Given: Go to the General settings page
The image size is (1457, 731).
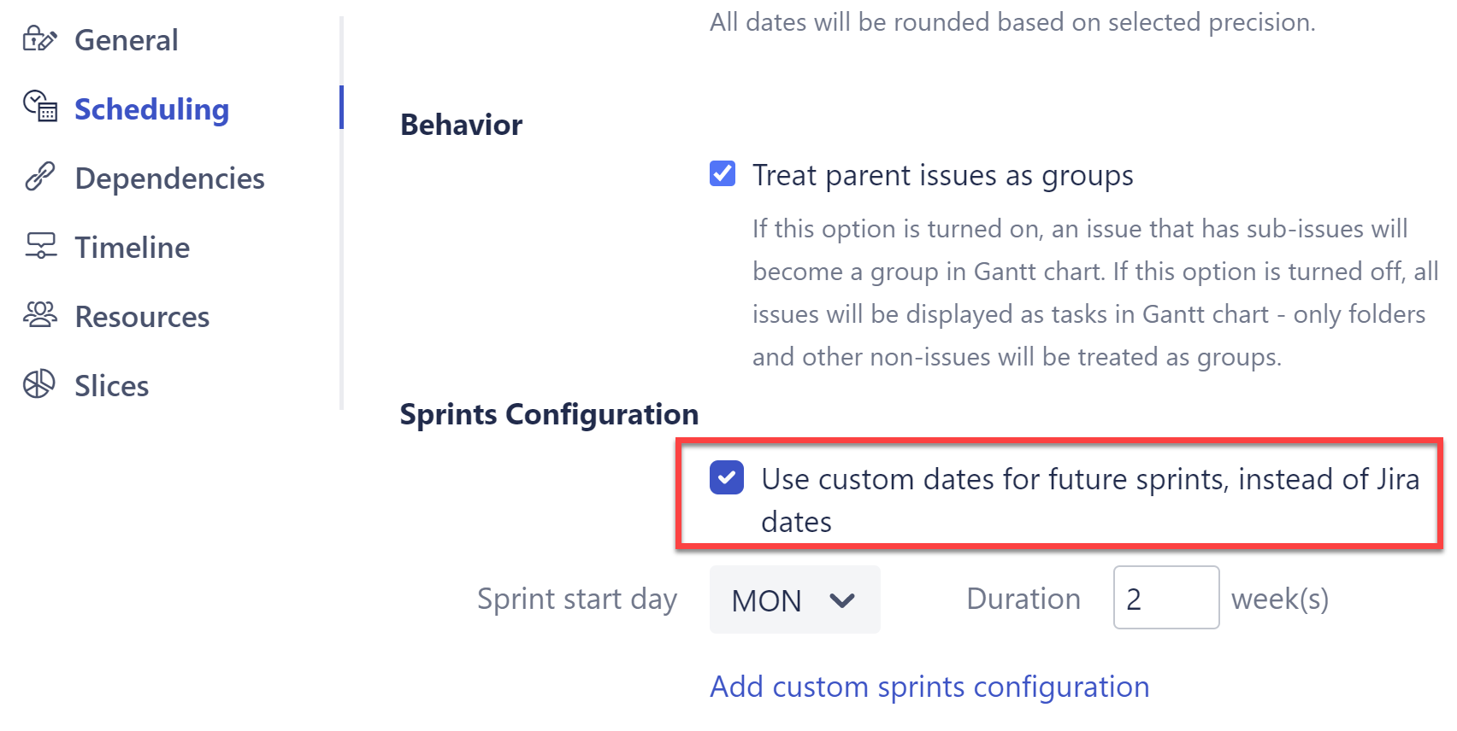Looking at the screenshot, I should (x=126, y=39).
